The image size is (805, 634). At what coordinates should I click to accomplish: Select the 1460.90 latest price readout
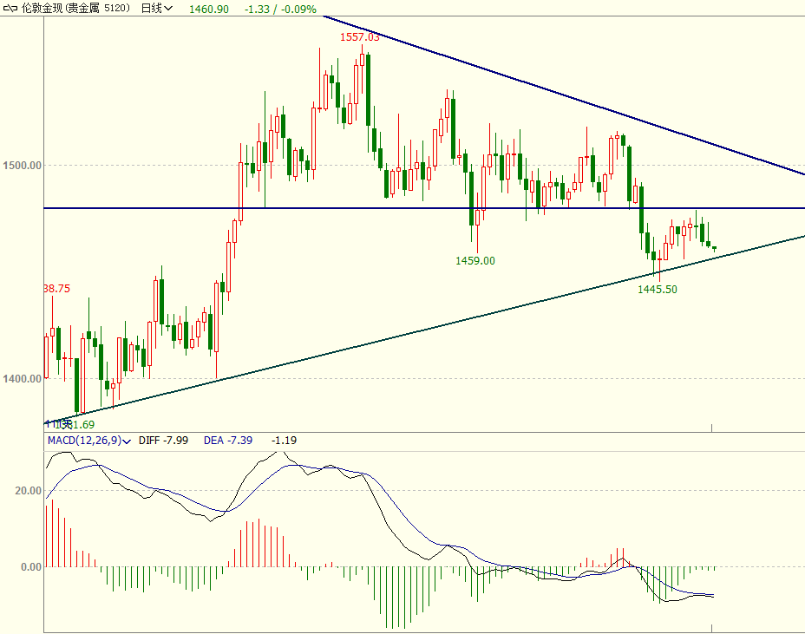(208, 8)
